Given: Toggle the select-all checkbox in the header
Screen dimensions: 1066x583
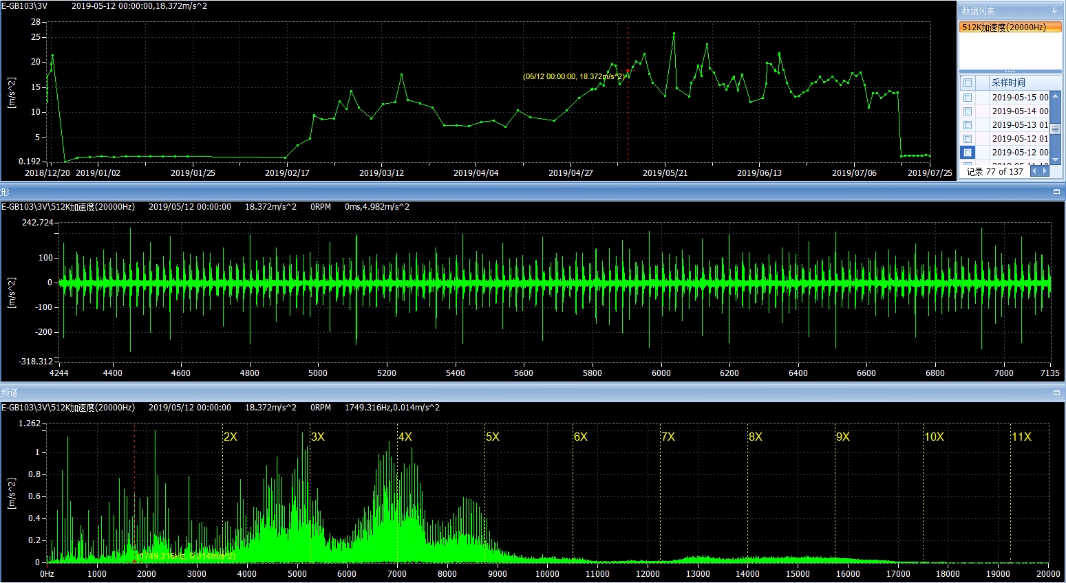Looking at the screenshot, I should coord(968,82).
